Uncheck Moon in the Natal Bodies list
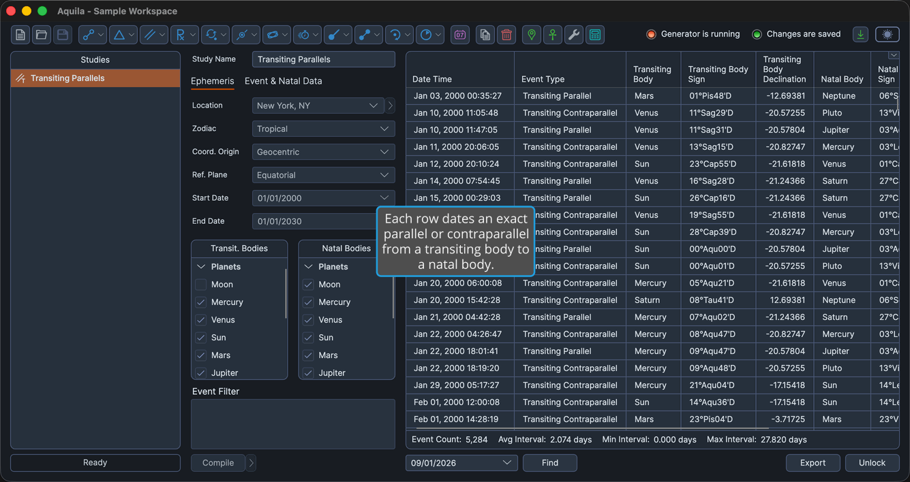 [308, 285]
